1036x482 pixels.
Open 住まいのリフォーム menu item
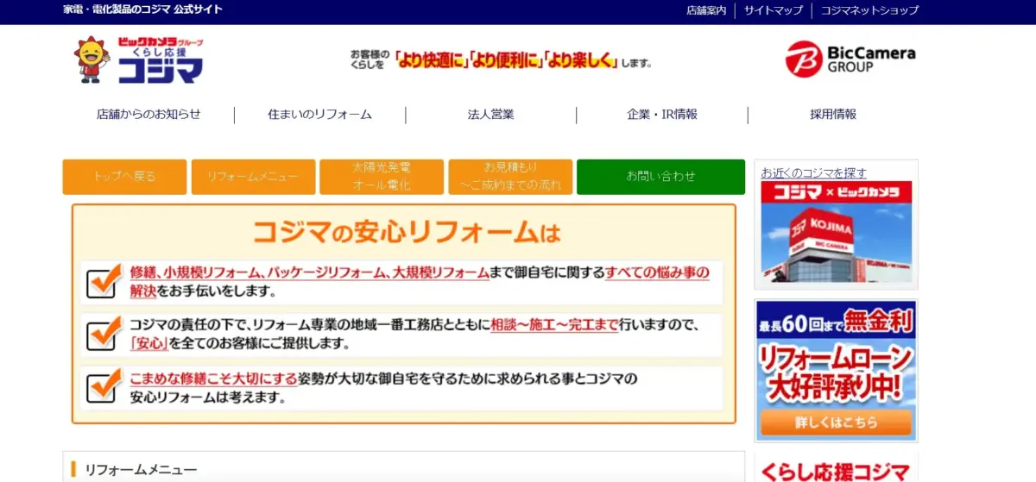(x=319, y=115)
